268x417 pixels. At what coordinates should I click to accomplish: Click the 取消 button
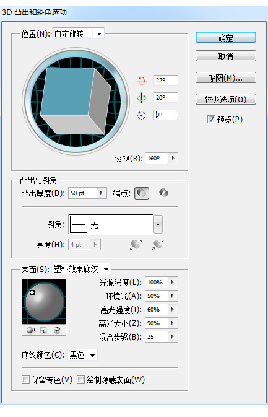[x=226, y=56]
